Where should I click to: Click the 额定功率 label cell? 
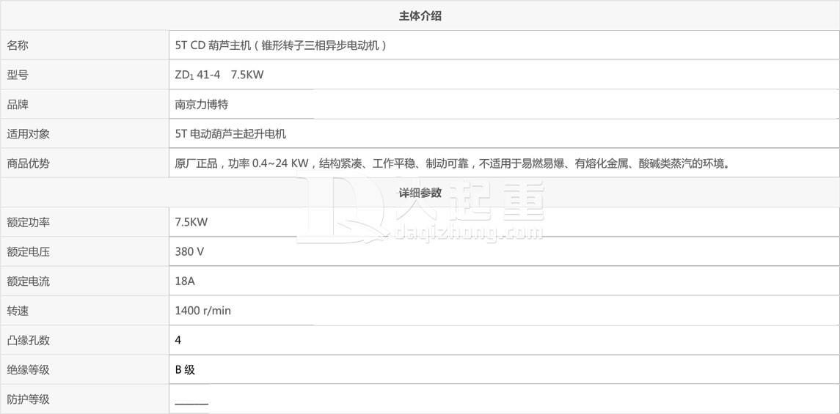pyautogui.click(x=84, y=222)
